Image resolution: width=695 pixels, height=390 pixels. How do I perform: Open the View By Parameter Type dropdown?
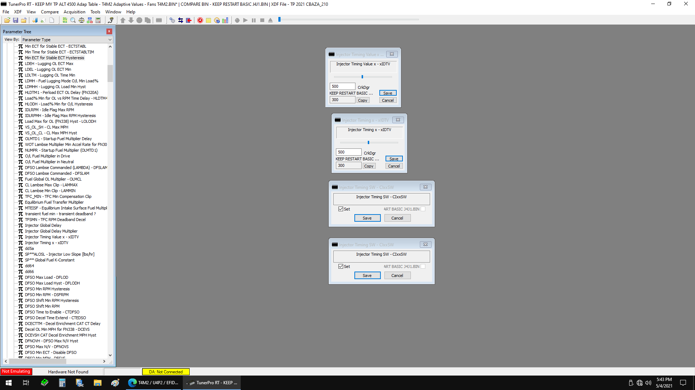(67, 40)
